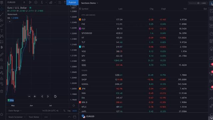Toggle magnet mode for drawings
This screenshot has height=120, width=213.
point(2,67)
